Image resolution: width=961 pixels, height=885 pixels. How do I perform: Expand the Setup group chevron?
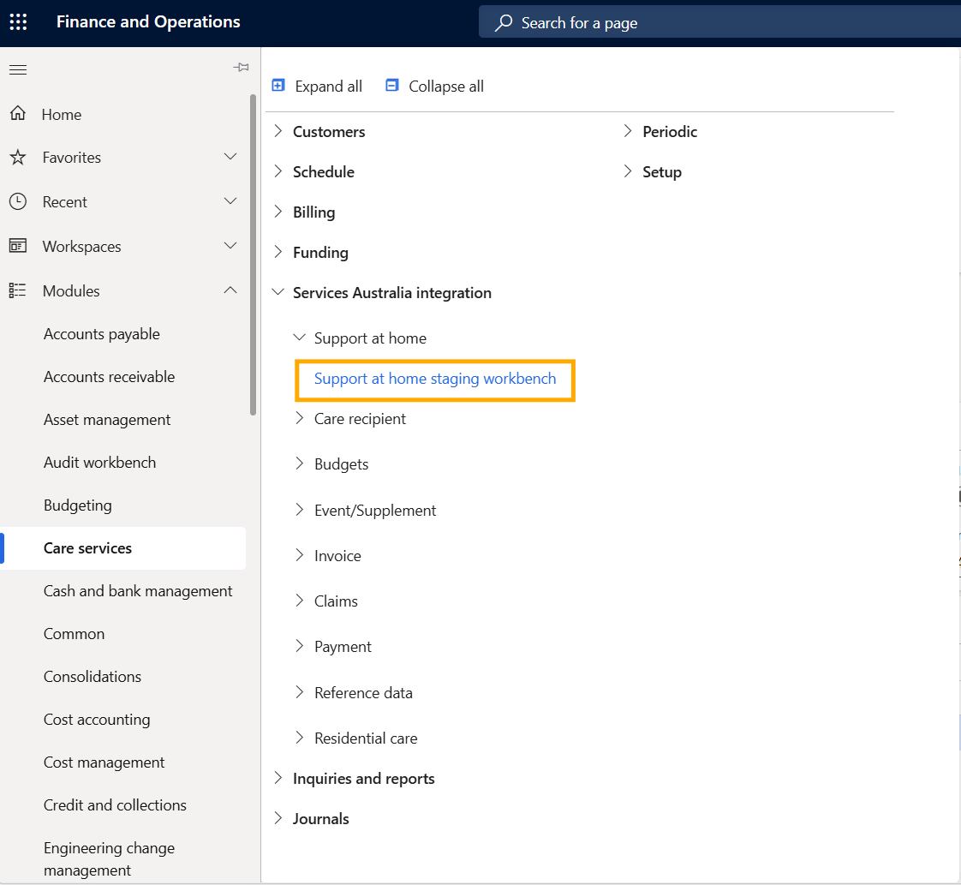tap(628, 171)
